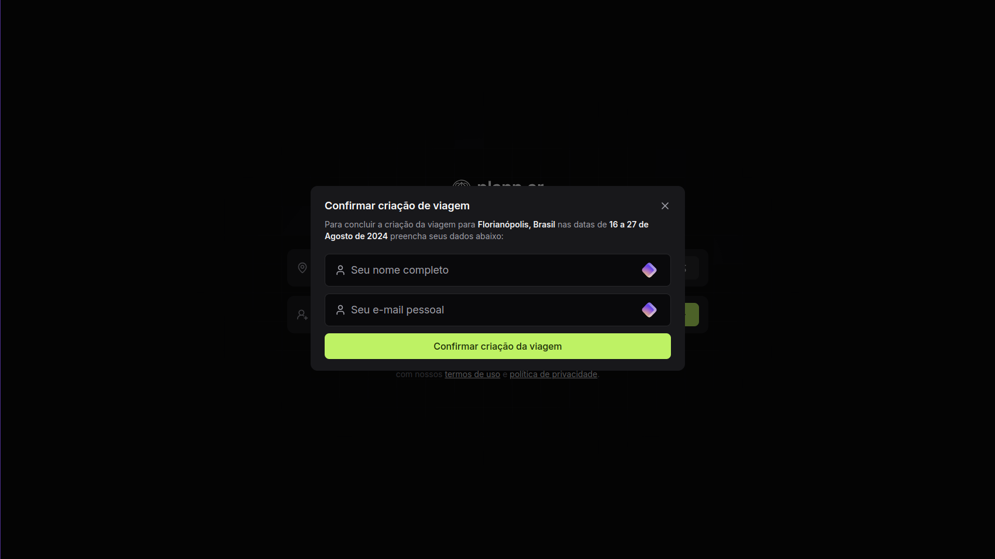Click the bold '16 a 27 de' date text
This screenshot has width=995, height=559.
click(x=629, y=225)
